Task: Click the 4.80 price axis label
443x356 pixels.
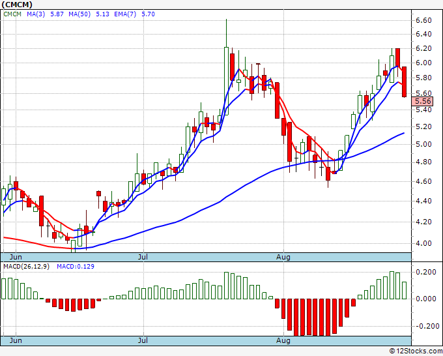Action: click(x=423, y=162)
